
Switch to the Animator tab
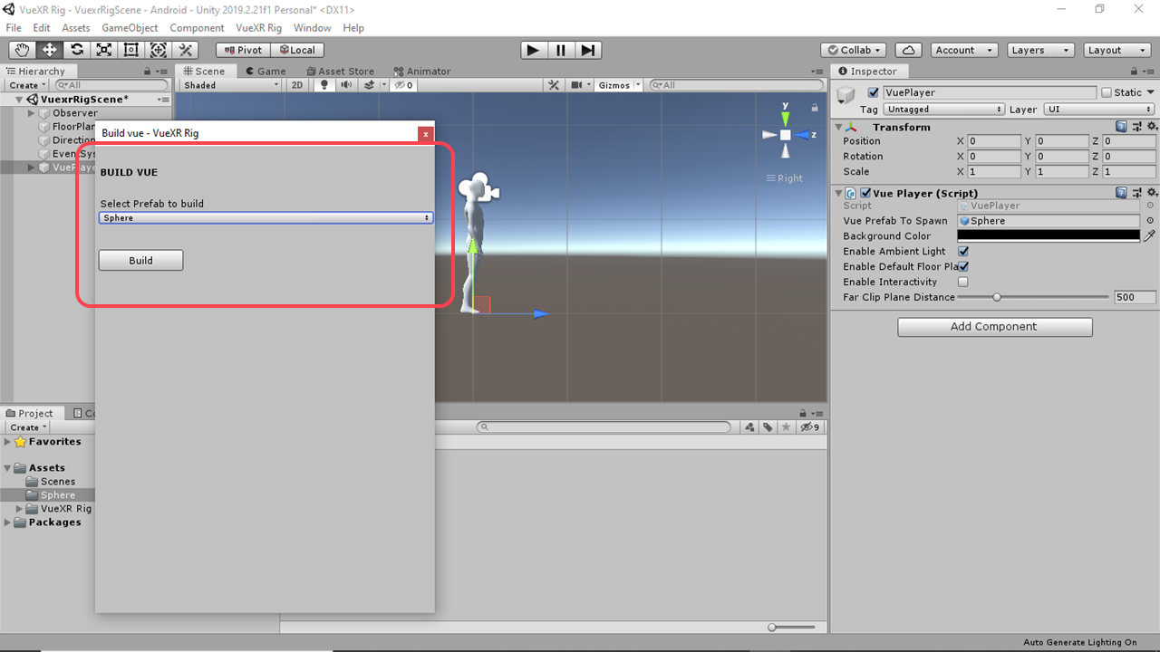coord(422,72)
